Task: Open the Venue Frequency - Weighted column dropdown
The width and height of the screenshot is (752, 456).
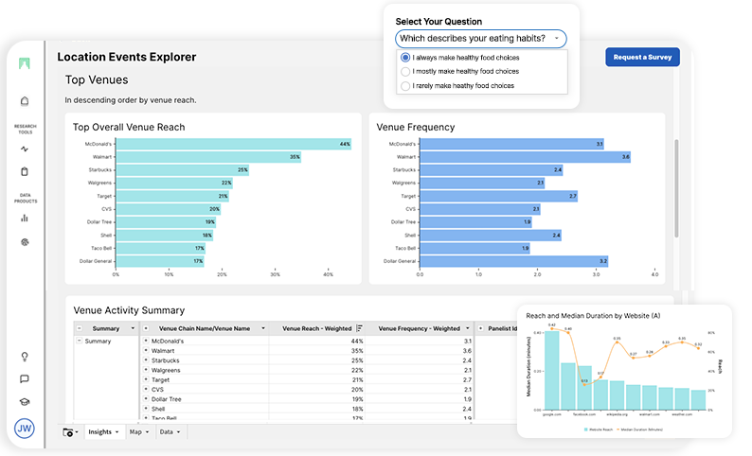Action: coord(468,328)
